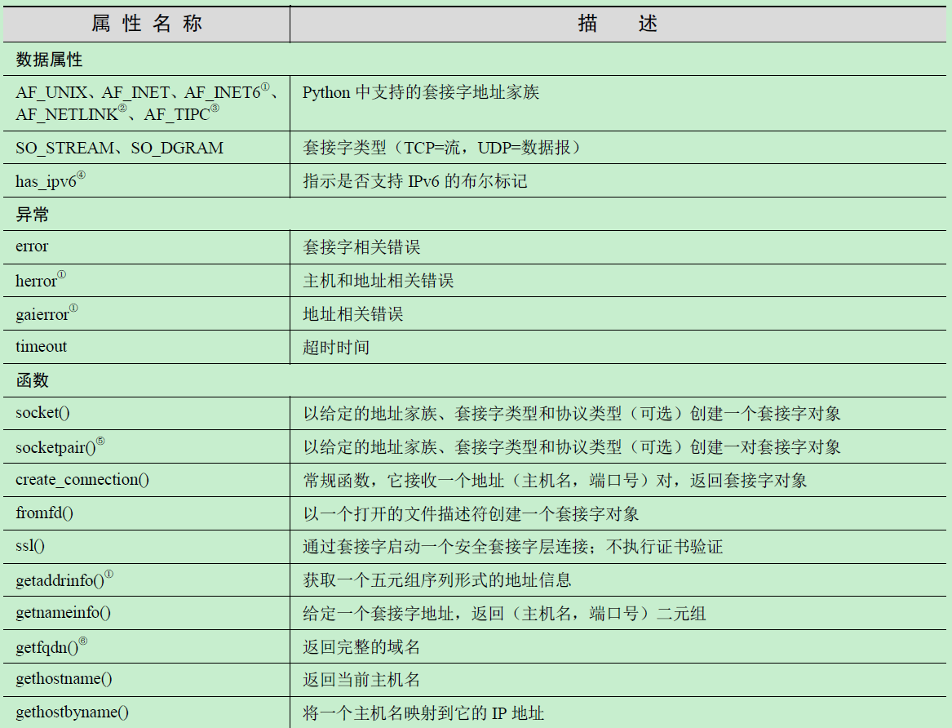Click the fromfd() function name
Image resolution: width=952 pixels, height=728 pixels.
[x=44, y=513]
